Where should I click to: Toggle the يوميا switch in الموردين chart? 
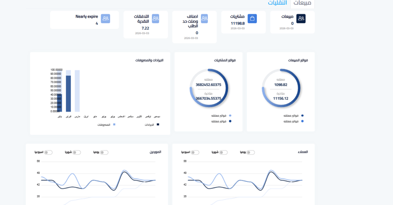(x=104, y=152)
